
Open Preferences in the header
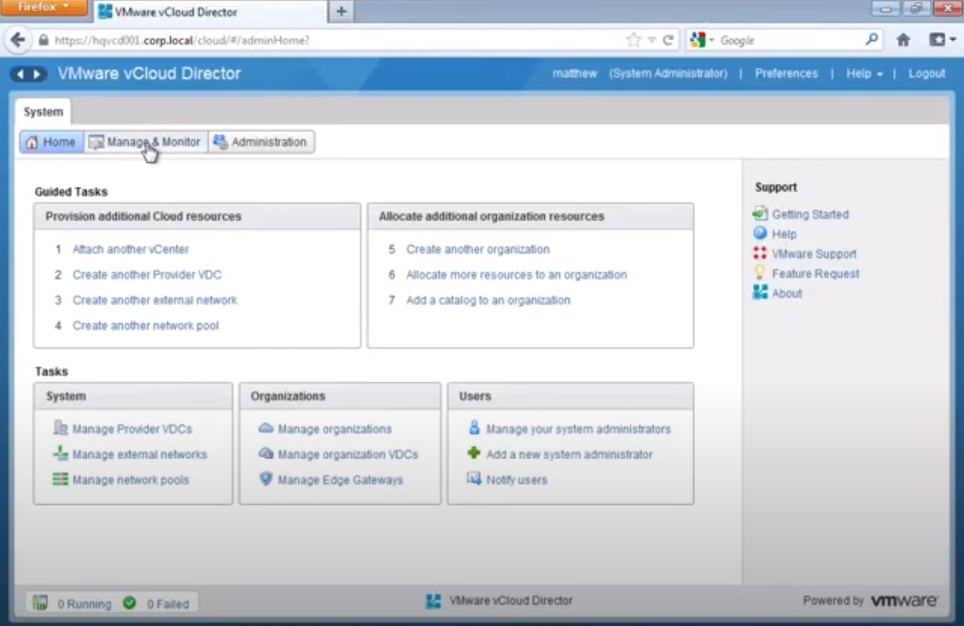[x=786, y=74]
